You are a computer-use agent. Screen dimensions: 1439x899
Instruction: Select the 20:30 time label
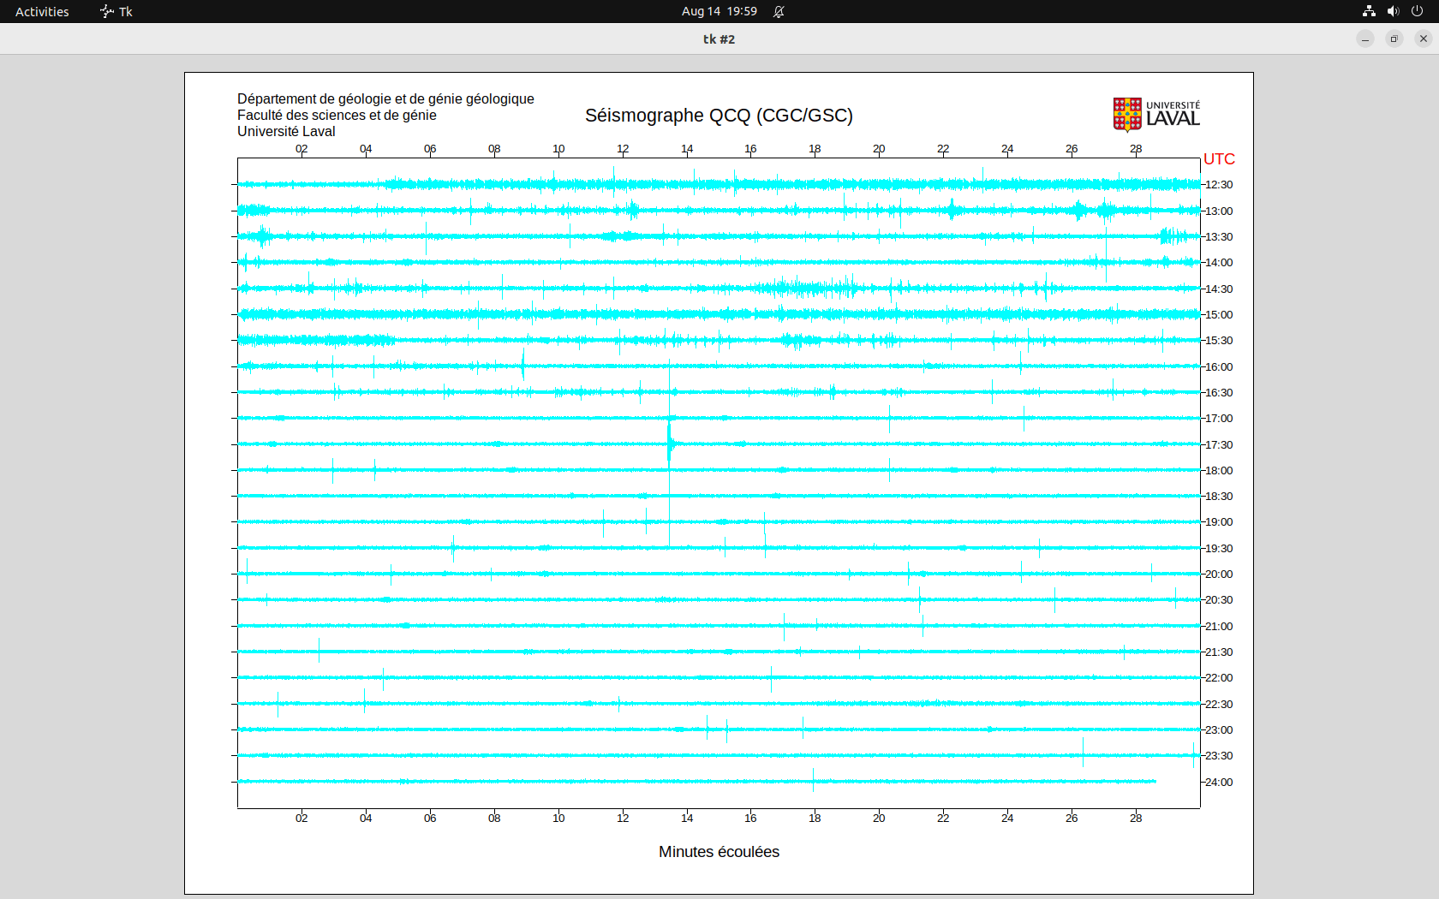click(x=1219, y=599)
